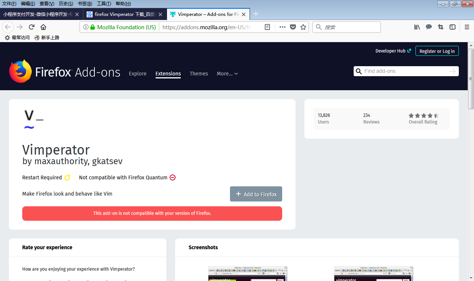Open the Themes section
474x281 pixels.
click(x=199, y=74)
